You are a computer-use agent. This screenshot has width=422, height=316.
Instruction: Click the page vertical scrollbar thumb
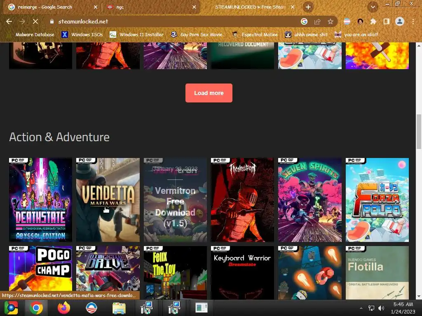coord(419,131)
